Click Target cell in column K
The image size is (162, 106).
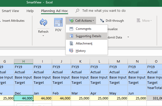pyautogui.click(x=80, y=82)
